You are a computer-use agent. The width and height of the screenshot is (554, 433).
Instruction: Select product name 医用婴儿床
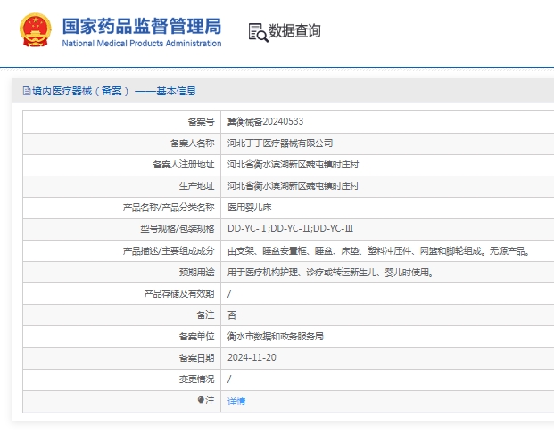pos(249,208)
